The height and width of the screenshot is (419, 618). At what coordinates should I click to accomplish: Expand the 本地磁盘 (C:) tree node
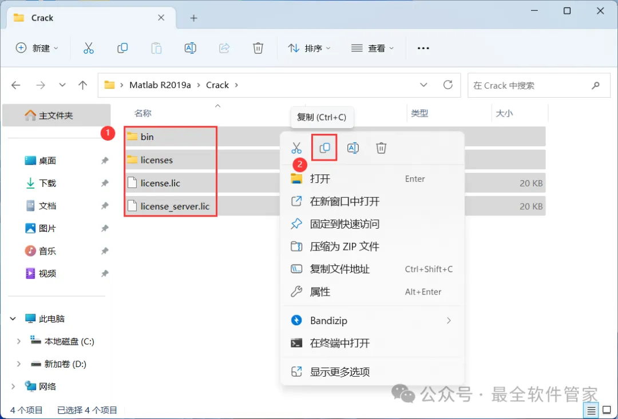(18, 341)
